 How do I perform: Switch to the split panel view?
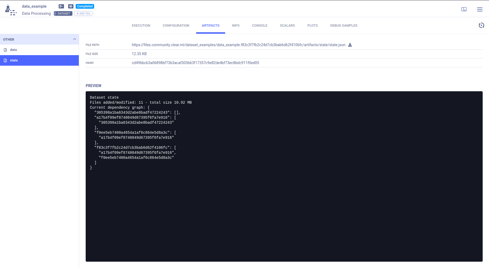tap(464, 9)
